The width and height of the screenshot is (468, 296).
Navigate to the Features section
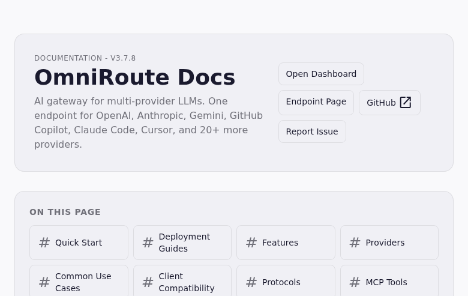coord(286,243)
